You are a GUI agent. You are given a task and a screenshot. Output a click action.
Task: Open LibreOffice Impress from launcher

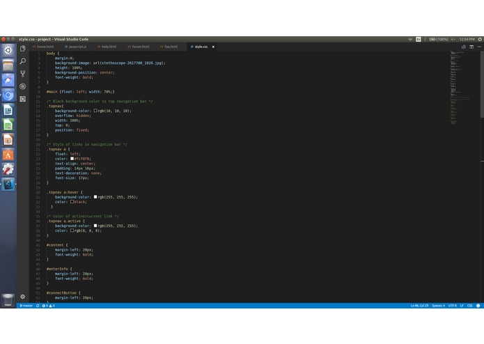[x=8, y=140]
